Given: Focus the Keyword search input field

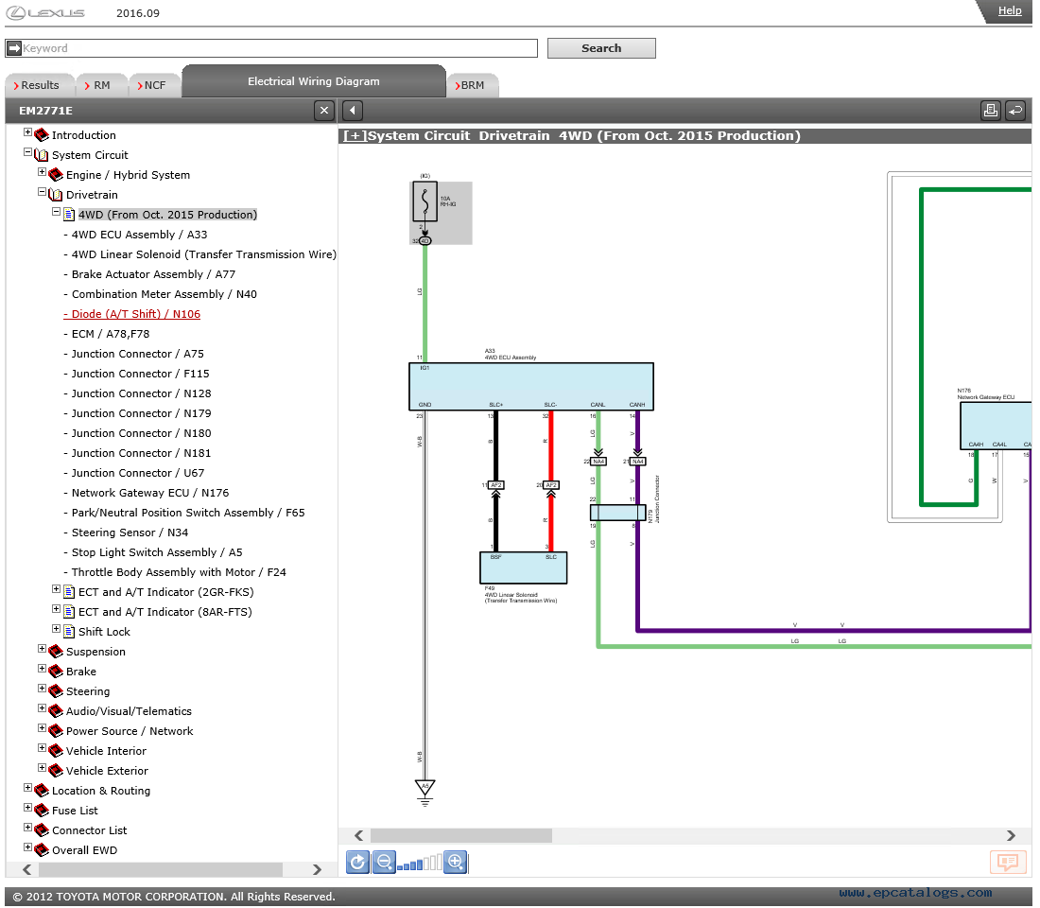Looking at the screenshot, I should coord(279,48).
